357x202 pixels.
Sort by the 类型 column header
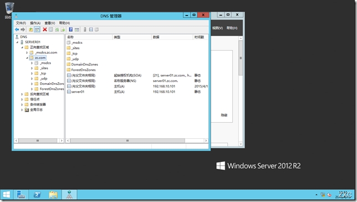[x=132, y=37]
